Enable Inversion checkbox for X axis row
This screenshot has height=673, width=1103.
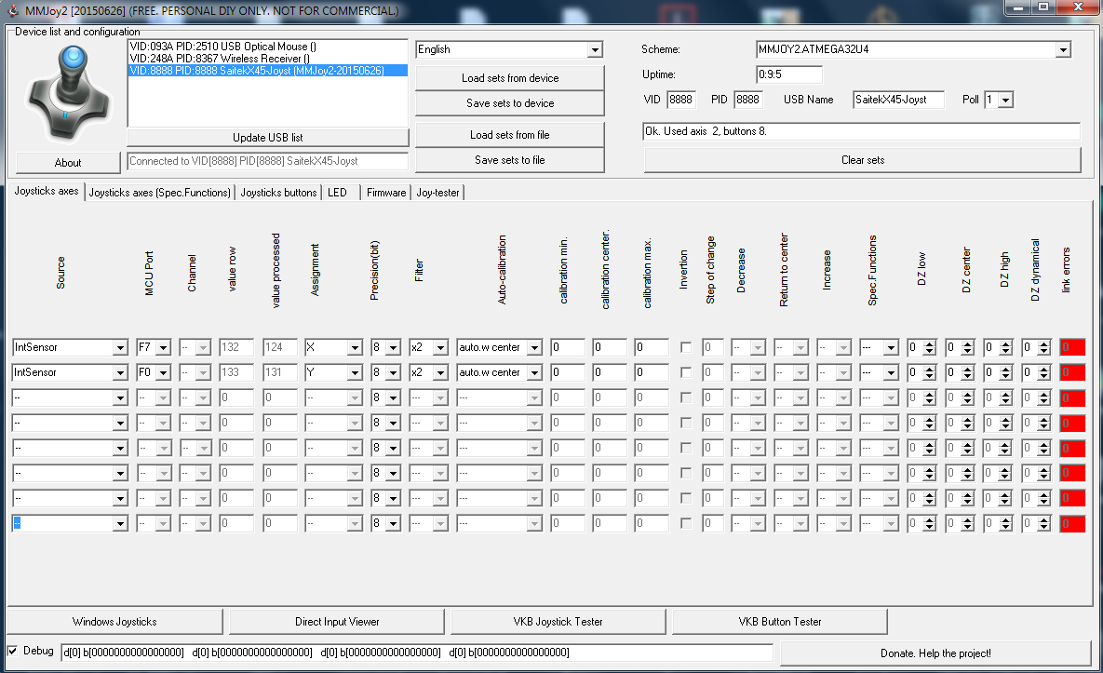point(686,347)
